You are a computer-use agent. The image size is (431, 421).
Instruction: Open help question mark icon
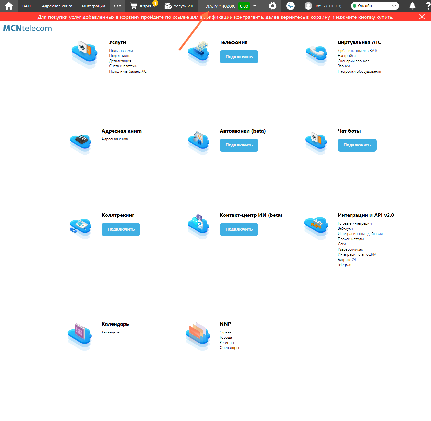[x=428, y=6]
